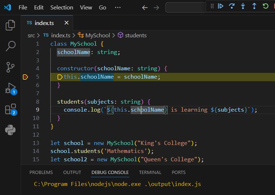
Task: Toggle the breakpoint on line 5
Action: coord(25,77)
